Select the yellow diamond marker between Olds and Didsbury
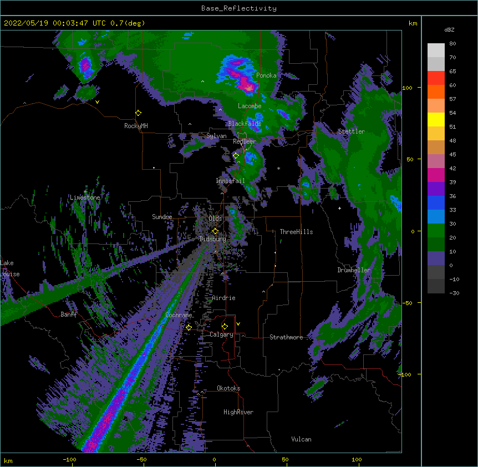Image resolution: width=478 pixels, height=467 pixels. pyautogui.click(x=215, y=231)
